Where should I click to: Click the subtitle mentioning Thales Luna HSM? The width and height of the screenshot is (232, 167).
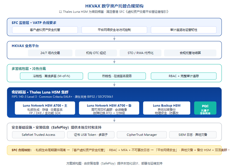pyautogui.click(x=114, y=12)
